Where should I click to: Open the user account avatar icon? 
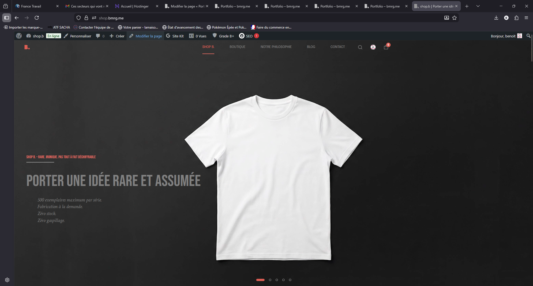tap(373, 47)
